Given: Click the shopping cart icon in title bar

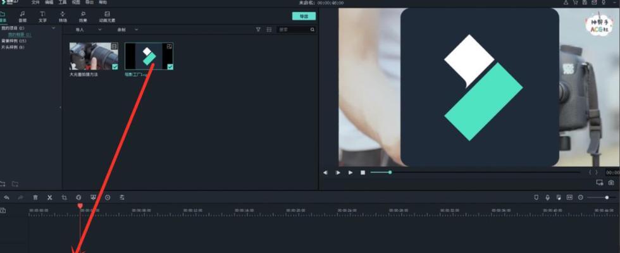Looking at the screenshot, I should coord(575,3).
